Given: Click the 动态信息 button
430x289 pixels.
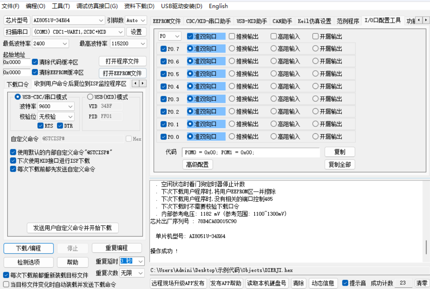Looking at the screenshot, I should [x=323, y=283].
